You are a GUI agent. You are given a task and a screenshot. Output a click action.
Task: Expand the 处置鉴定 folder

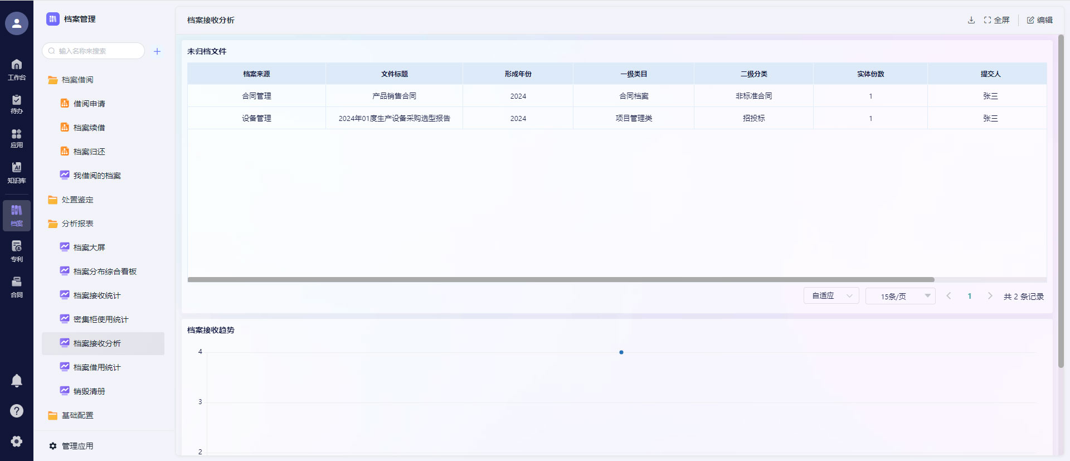[x=77, y=200]
